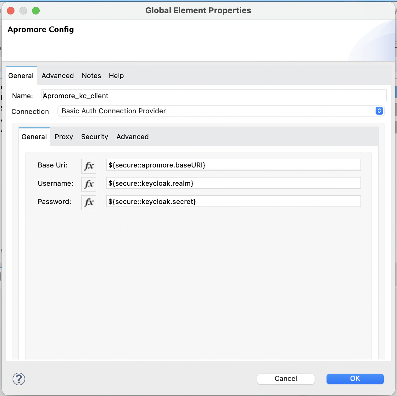Select the inner General connection tab
The height and width of the screenshot is (396, 397).
(x=34, y=137)
